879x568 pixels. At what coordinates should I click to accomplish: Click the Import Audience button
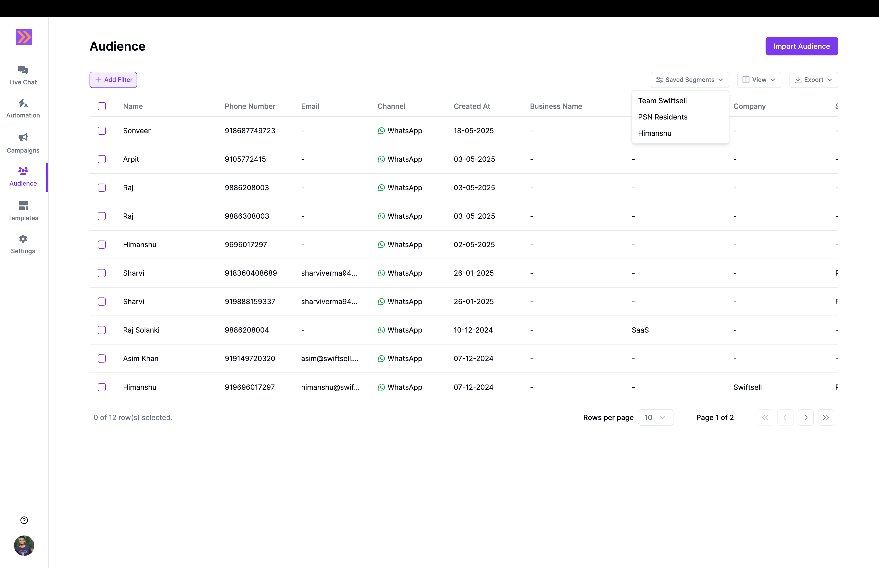click(x=801, y=46)
